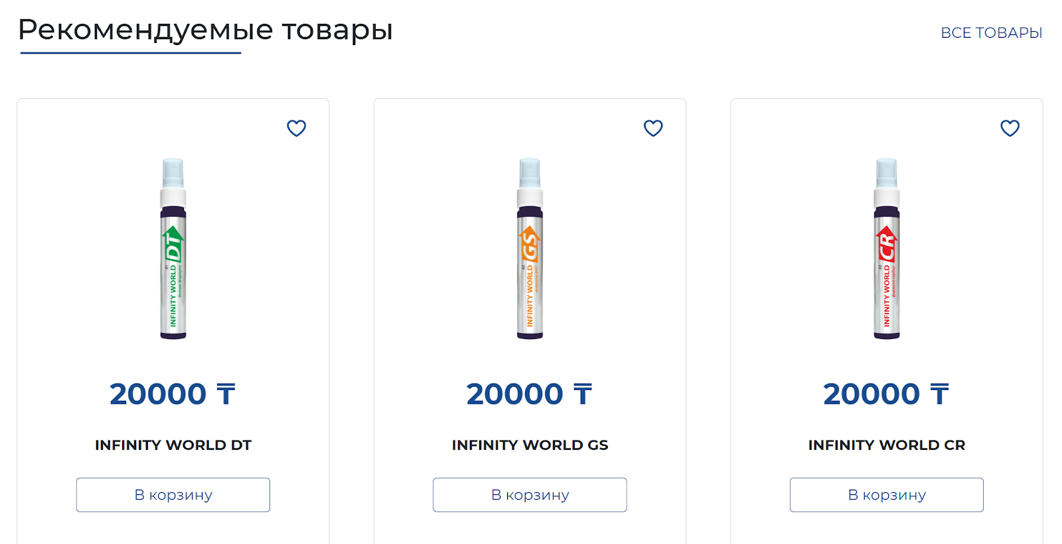Click the 20000 ₸ price of CR

click(886, 394)
